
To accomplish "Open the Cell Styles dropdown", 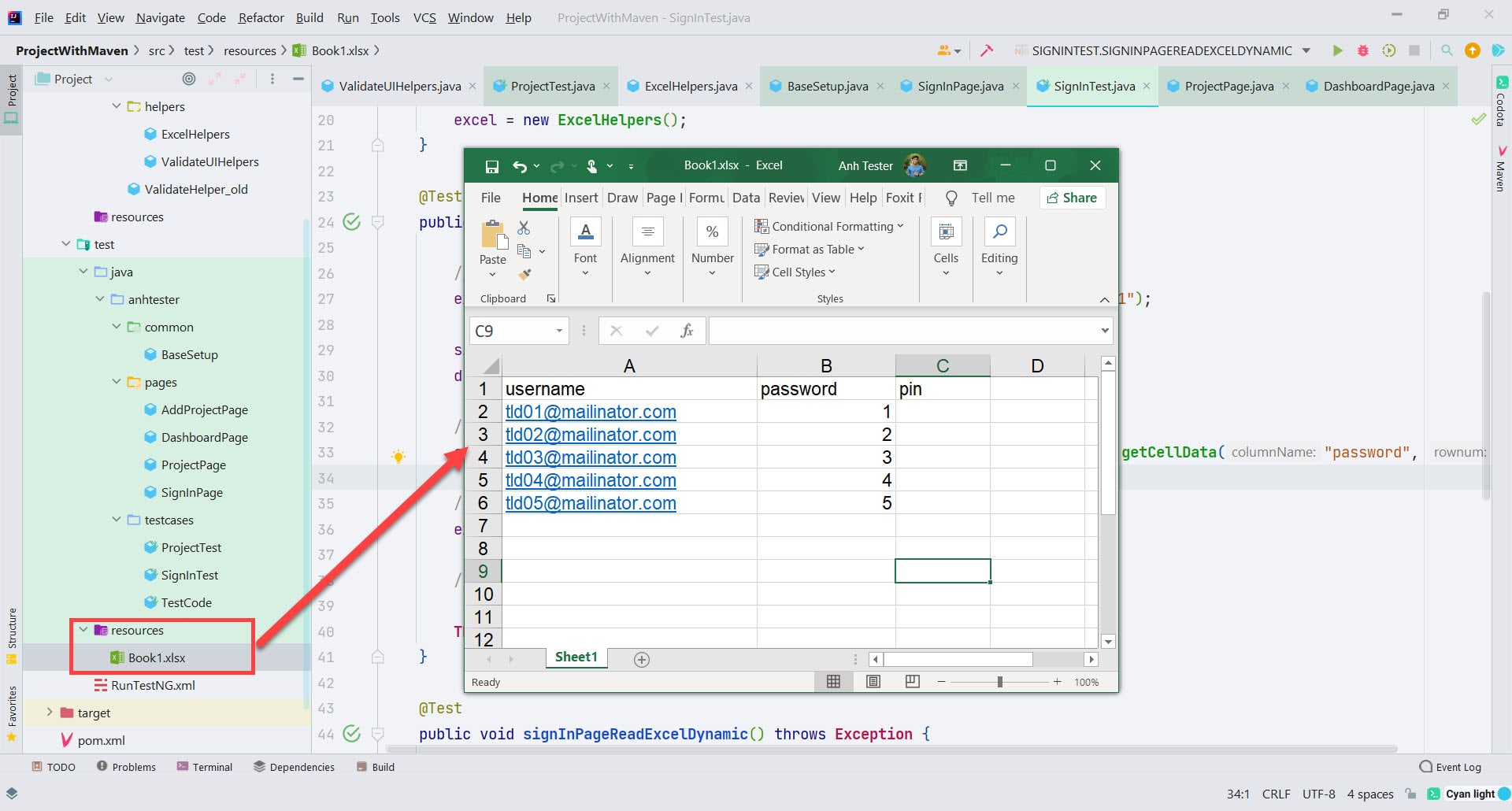I will click(795, 272).
